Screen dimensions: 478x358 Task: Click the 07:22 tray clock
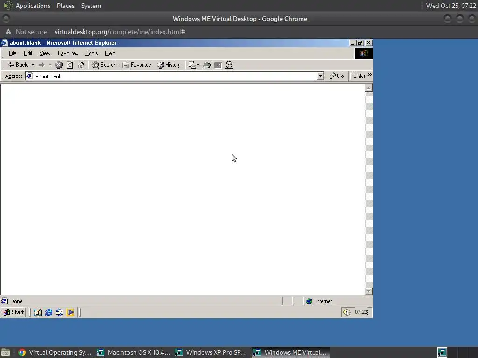[x=362, y=312]
